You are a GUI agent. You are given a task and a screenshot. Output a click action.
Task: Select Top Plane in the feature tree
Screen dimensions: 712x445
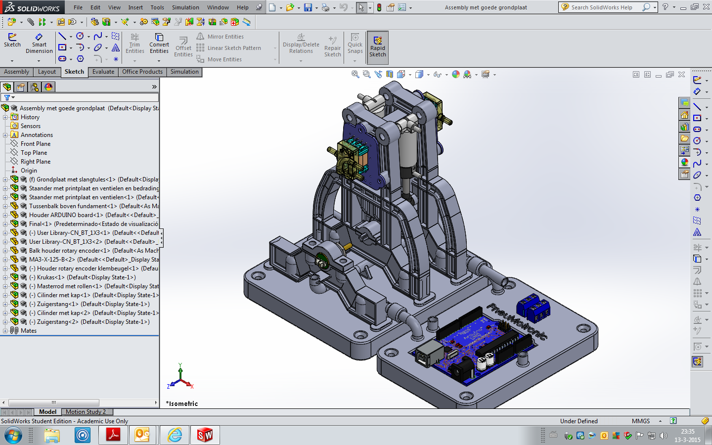(x=34, y=153)
